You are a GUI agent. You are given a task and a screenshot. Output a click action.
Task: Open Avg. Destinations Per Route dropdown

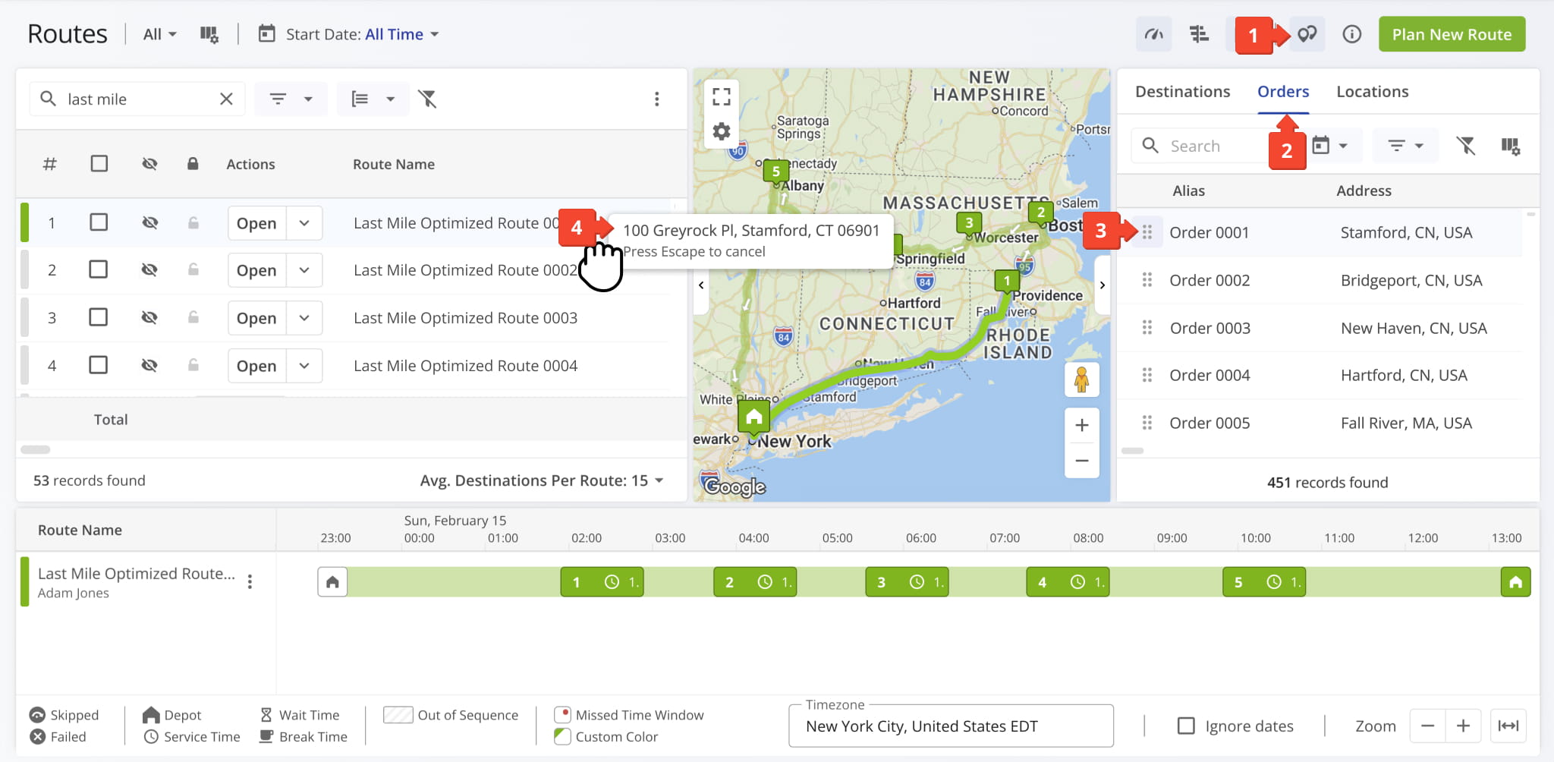(542, 480)
